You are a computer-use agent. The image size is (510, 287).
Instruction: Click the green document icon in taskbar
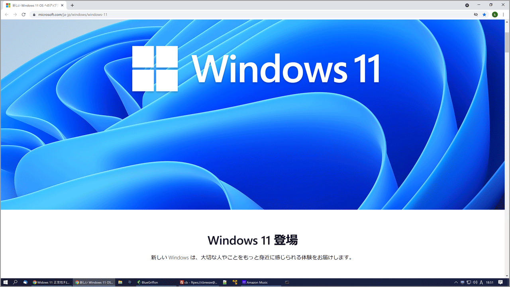tap(225, 282)
